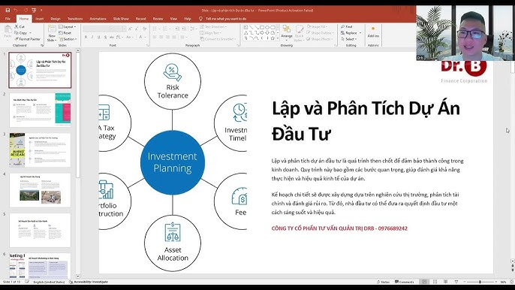
Task: Click the Slide 1 of 10 indicator
Action: click(11, 282)
